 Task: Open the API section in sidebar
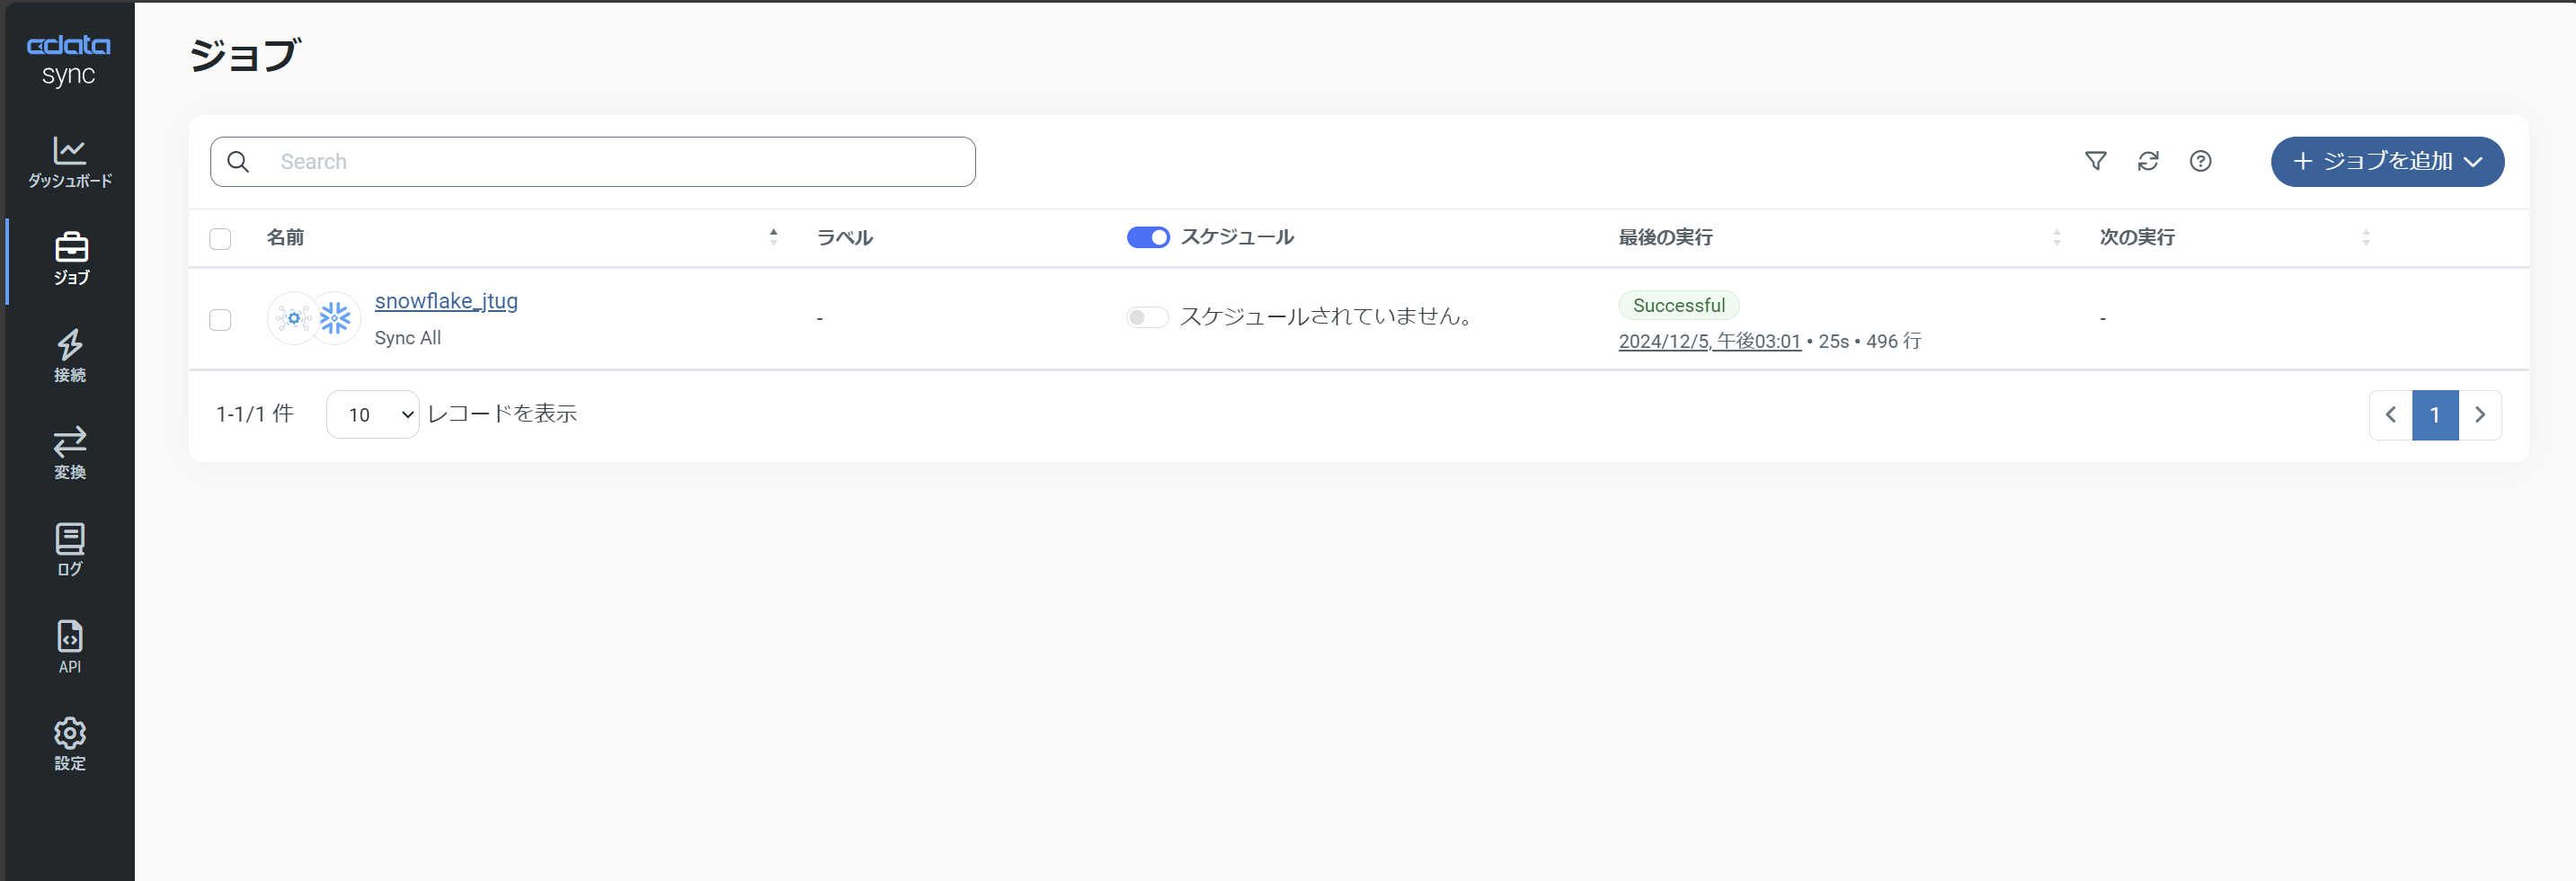pos(70,647)
